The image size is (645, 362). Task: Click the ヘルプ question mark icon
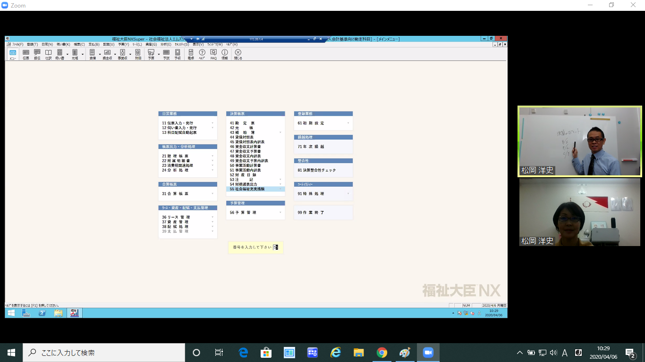coord(202,54)
